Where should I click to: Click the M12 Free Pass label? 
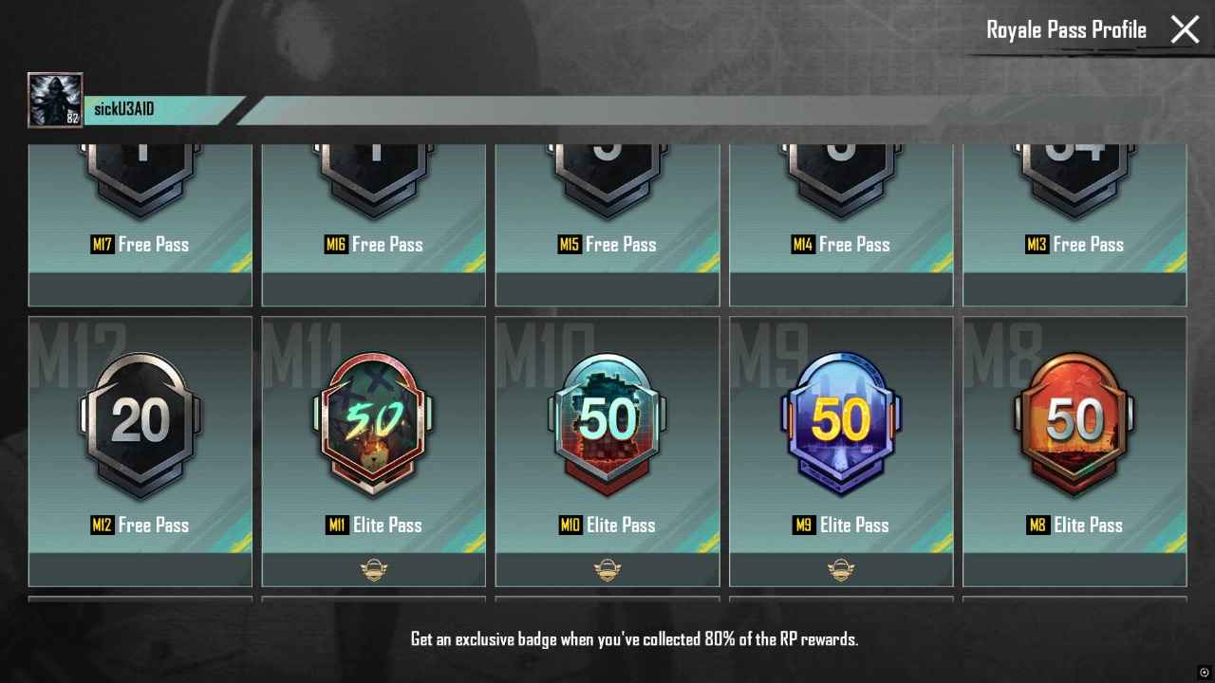click(x=140, y=525)
